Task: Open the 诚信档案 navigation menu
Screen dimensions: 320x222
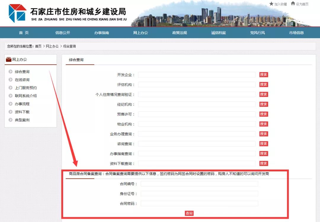Action: [219, 33]
